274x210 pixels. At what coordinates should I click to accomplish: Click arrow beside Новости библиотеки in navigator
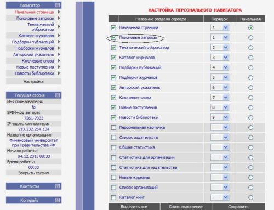[x=59, y=73]
